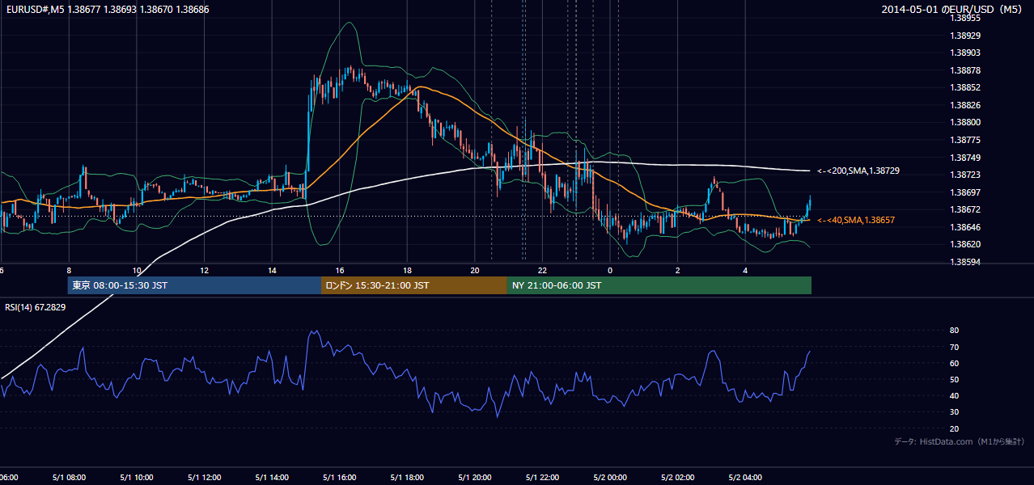Screen dimensions: 1034x485
Task: Click RSI scale value 70
Action: (954, 347)
